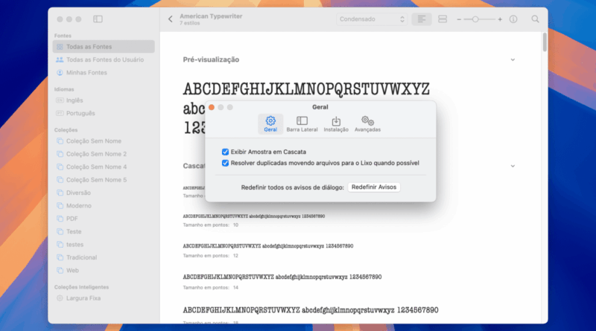Viewport: 596px width, 331px height.
Task: Open the Condensado style dropdown
Action: pyautogui.click(x=372, y=19)
